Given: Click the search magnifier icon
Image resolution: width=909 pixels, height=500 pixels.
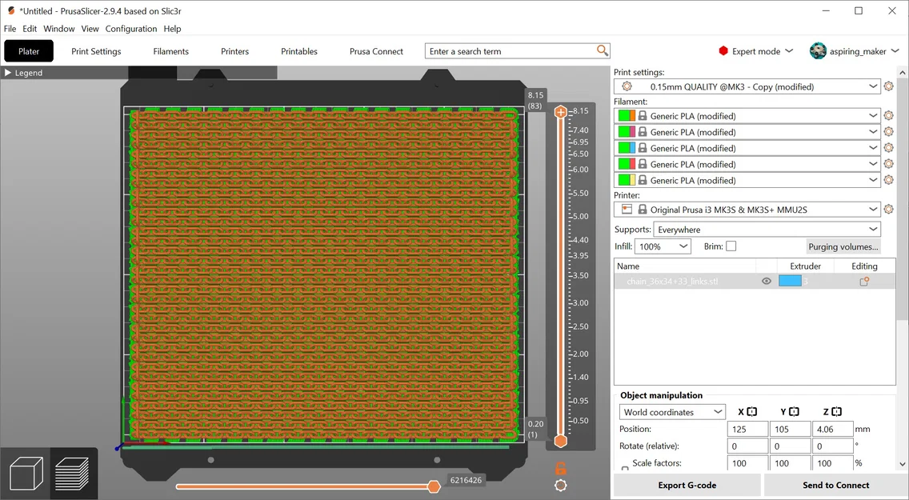Looking at the screenshot, I should 603,51.
